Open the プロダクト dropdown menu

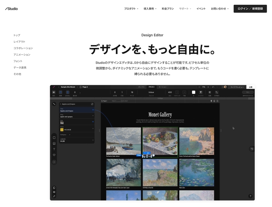click(131, 9)
